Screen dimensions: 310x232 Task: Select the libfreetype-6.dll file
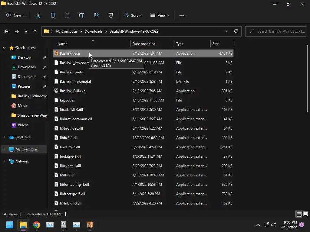click(143, 194)
